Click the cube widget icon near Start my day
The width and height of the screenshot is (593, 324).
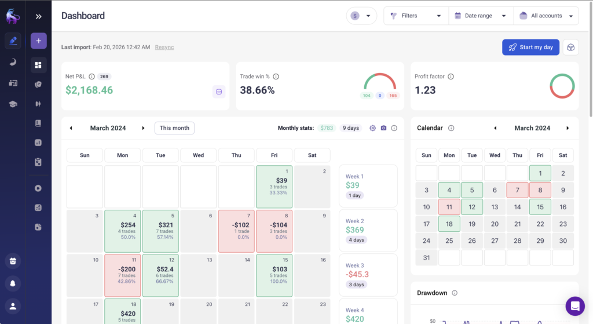coord(570,48)
